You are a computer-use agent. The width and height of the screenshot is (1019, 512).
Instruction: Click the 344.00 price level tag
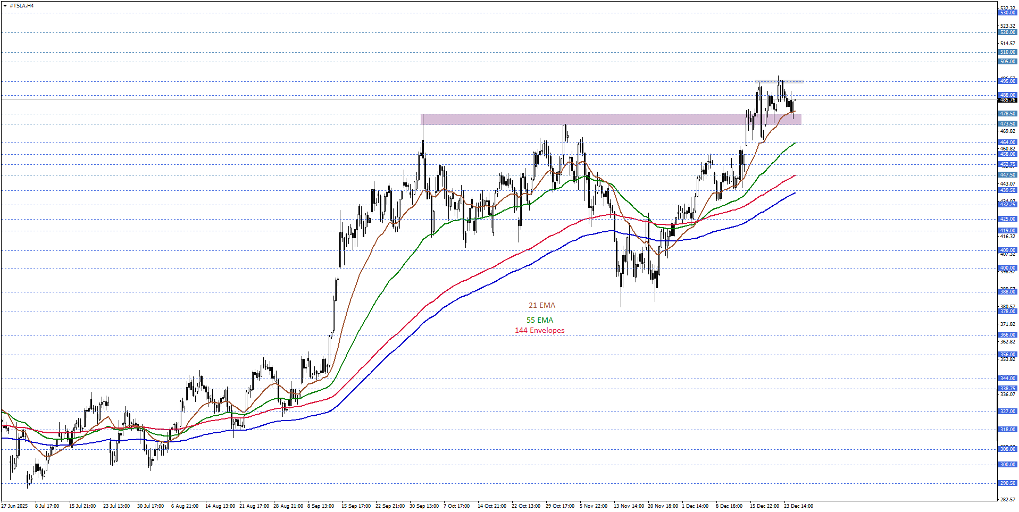tap(1007, 379)
